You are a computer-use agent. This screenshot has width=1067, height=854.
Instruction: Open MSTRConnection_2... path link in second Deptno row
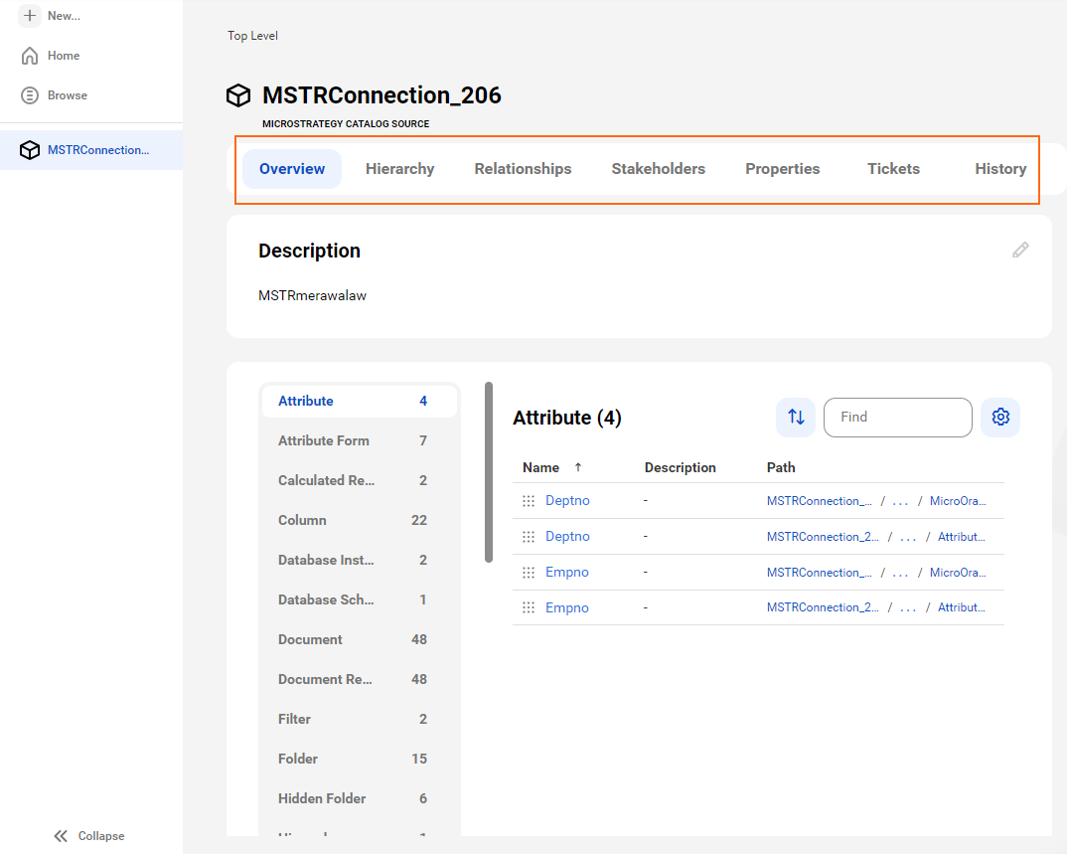click(823, 537)
